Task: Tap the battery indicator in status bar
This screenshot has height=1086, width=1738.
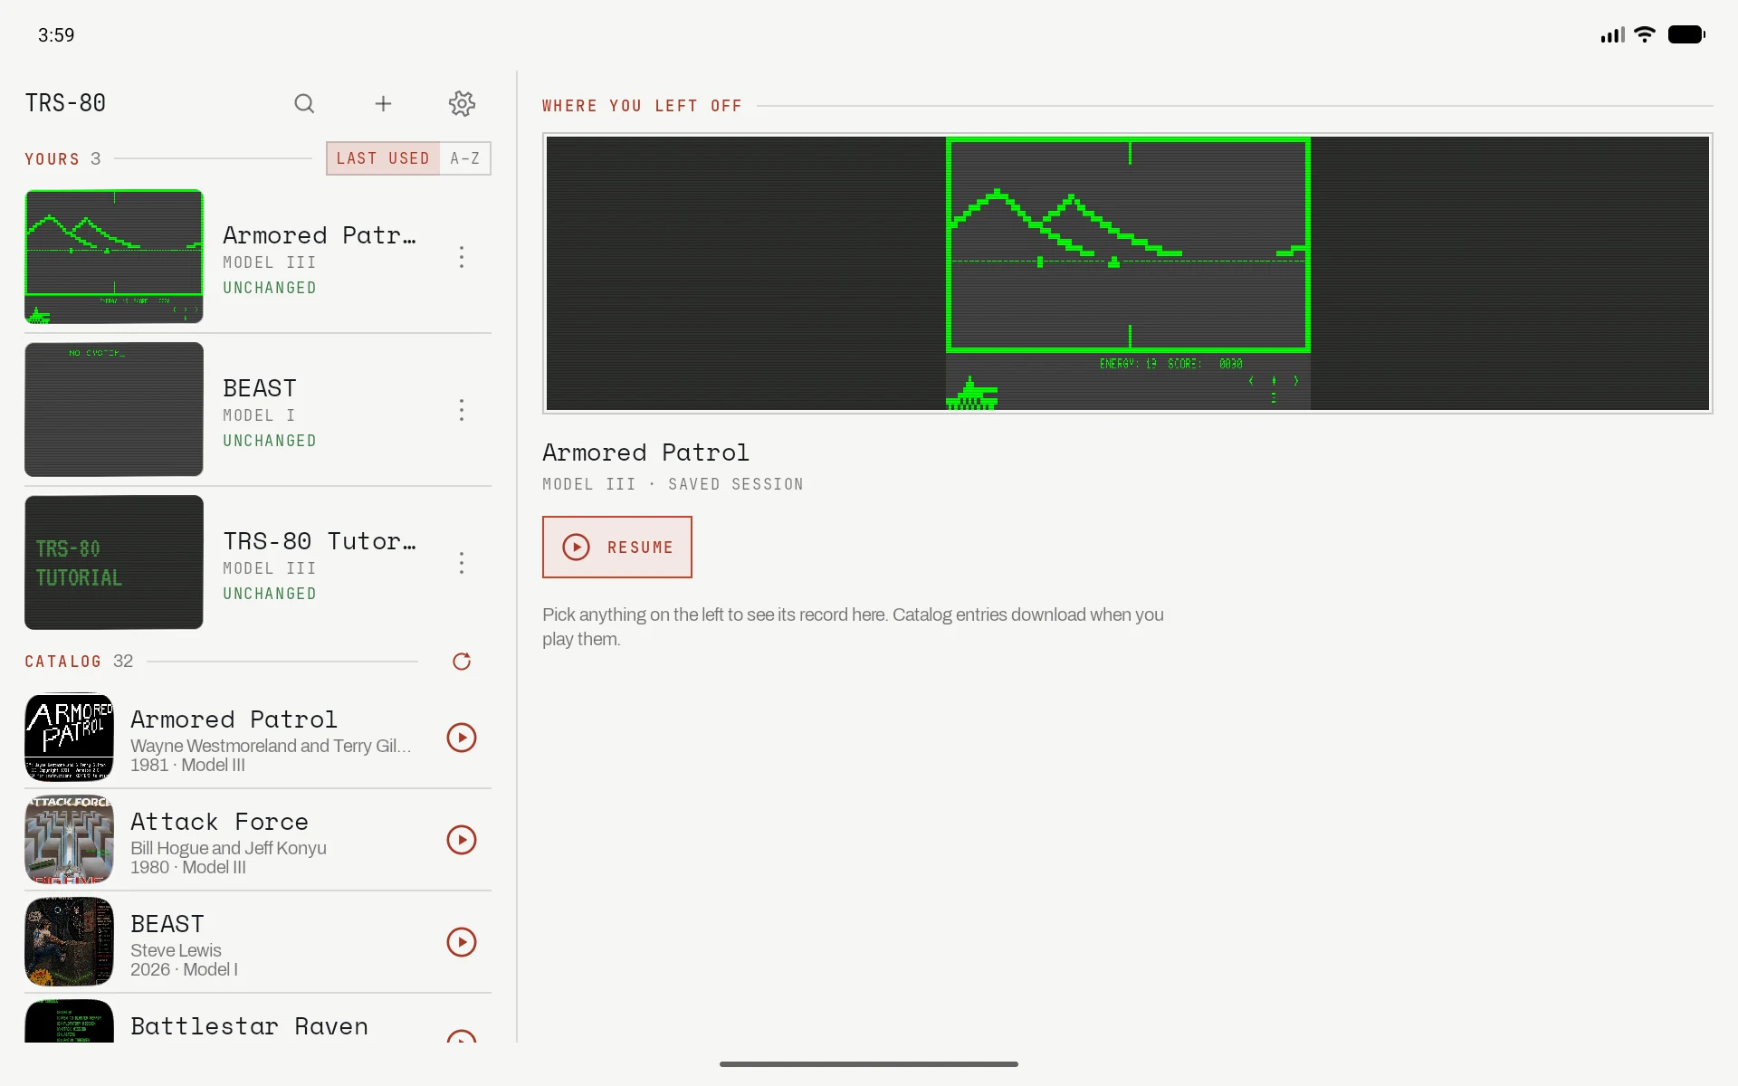Action: [1686, 34]
